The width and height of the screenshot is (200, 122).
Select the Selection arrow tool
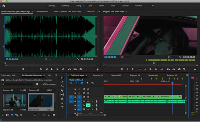62,78
